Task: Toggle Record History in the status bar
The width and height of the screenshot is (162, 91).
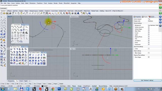Action: 103,86
